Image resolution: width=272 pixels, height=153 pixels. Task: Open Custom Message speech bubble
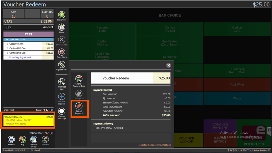click(x=62, y=111)
